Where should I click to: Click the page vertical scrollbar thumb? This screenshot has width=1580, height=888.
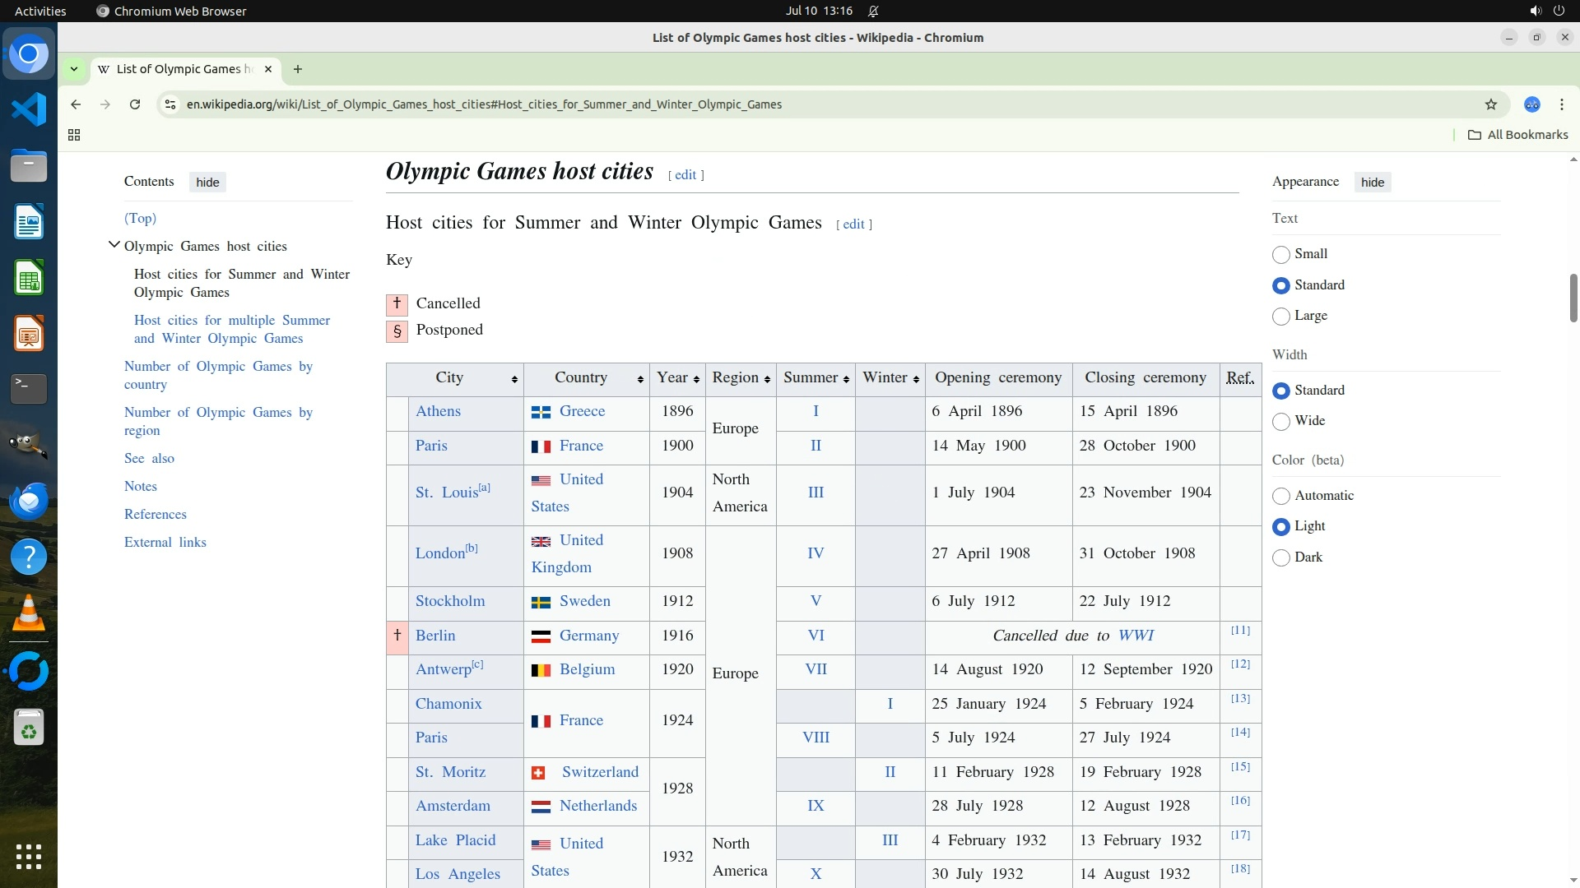1573,298
